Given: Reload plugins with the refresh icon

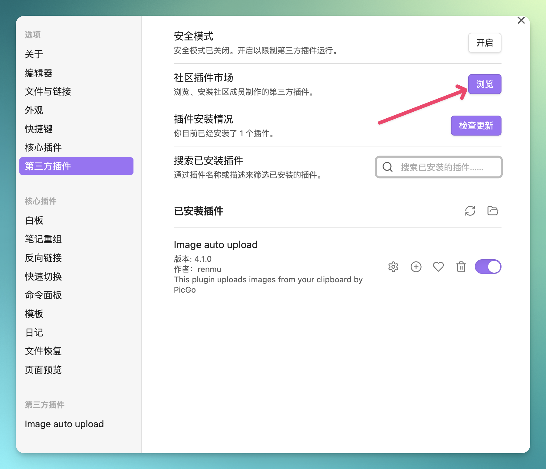Looking at the screenshot, I should [470, 211].
